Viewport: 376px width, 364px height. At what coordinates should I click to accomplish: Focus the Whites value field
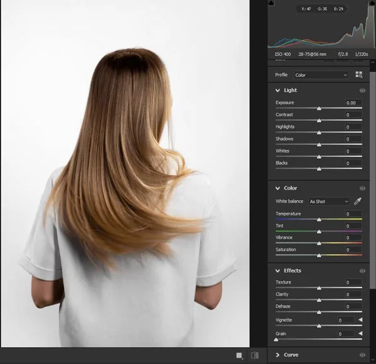[353, 151]
